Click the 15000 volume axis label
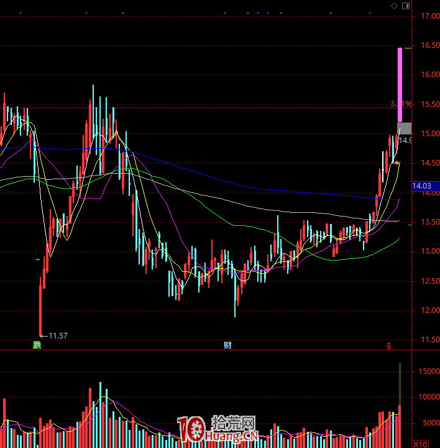440x448 pixels. 429,371
